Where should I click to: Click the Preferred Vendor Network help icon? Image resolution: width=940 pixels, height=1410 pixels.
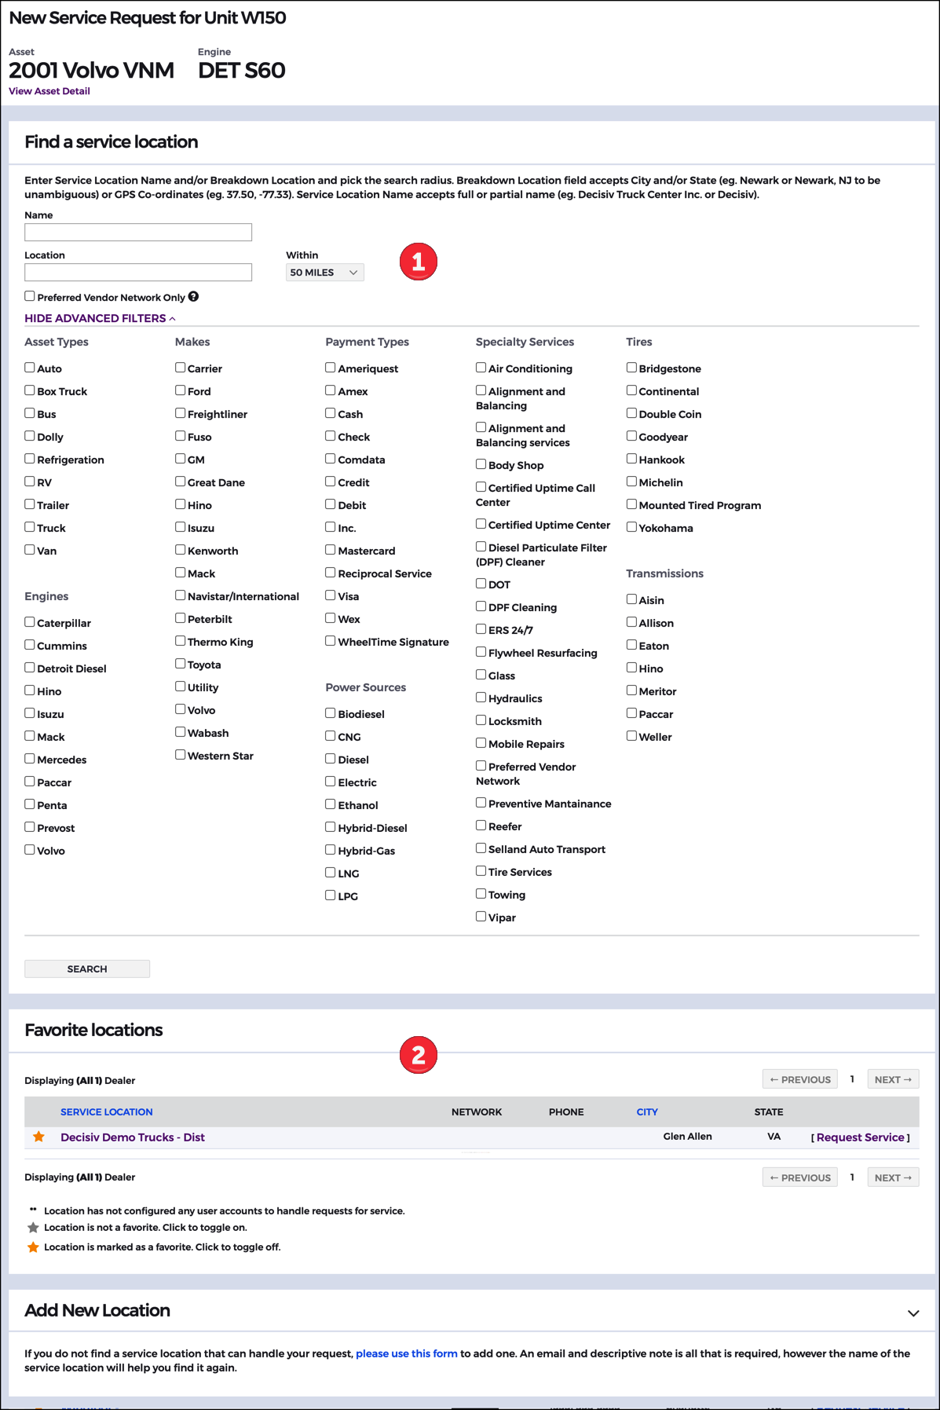click(193, 296)
